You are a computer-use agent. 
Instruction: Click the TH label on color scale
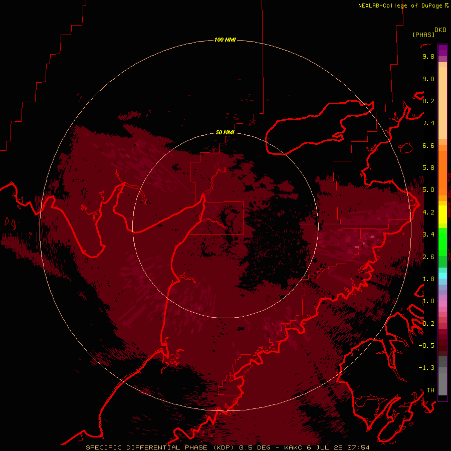(430, 390)
